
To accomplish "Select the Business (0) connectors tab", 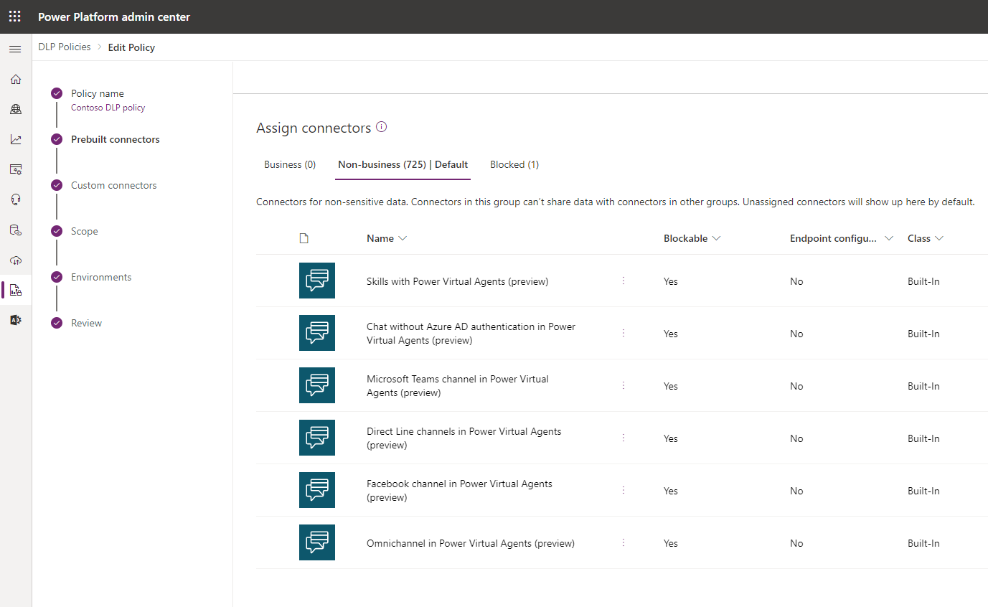I will coord(290,164).
